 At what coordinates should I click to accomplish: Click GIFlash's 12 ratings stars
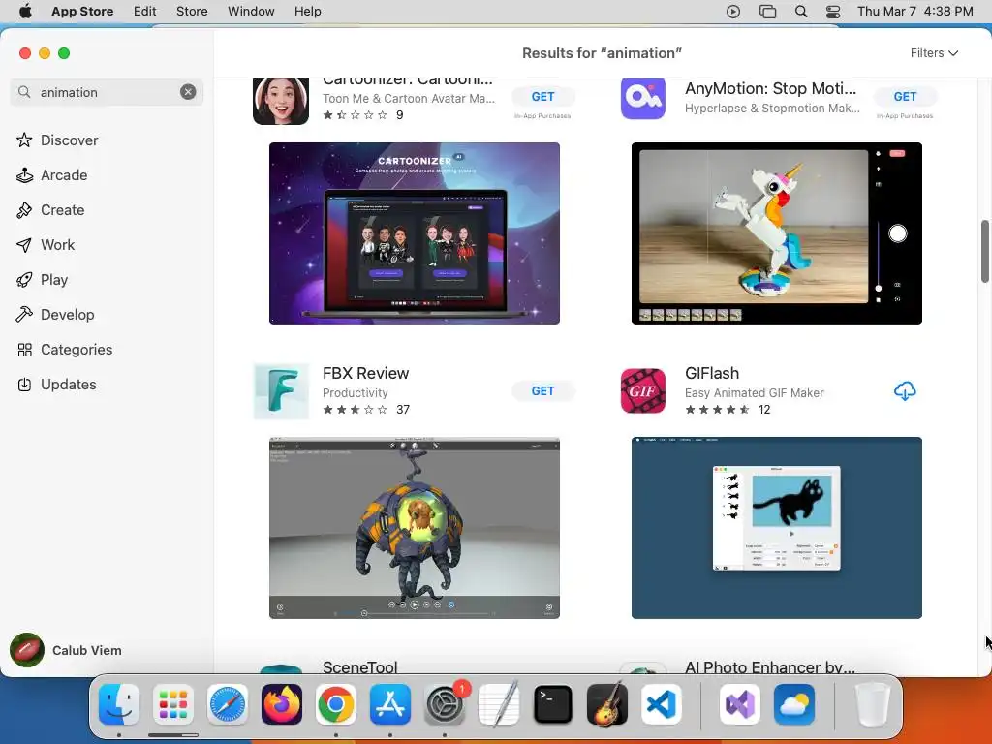(x=718, y=410)
